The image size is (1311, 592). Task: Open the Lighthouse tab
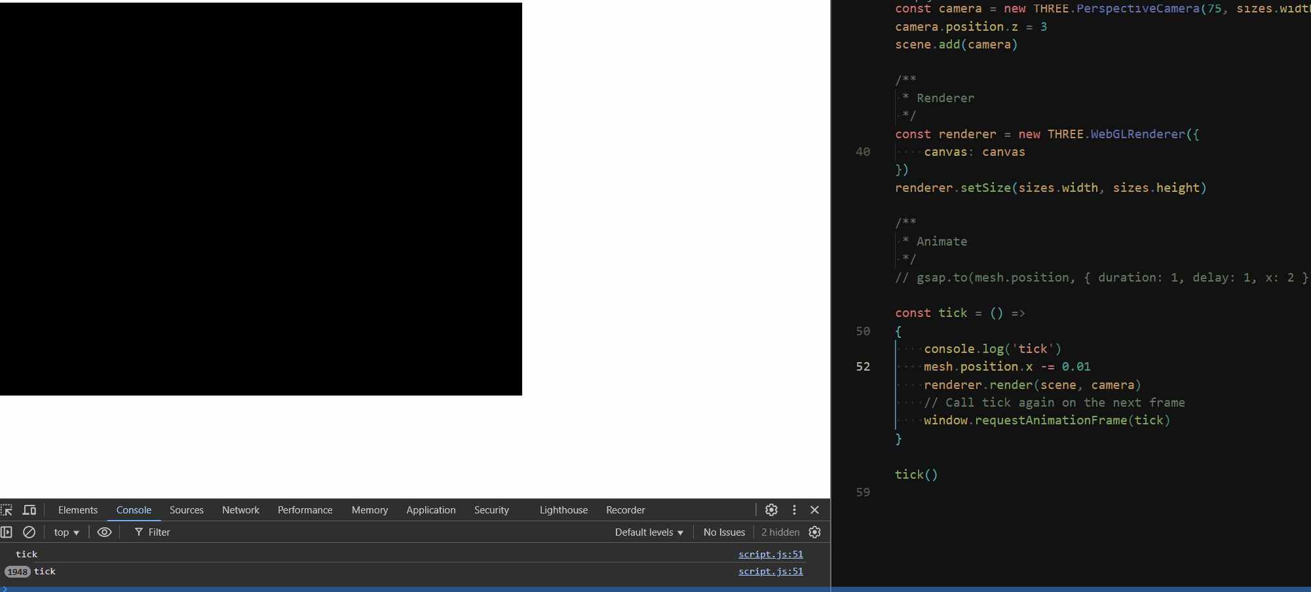click(x=563, y=510)
